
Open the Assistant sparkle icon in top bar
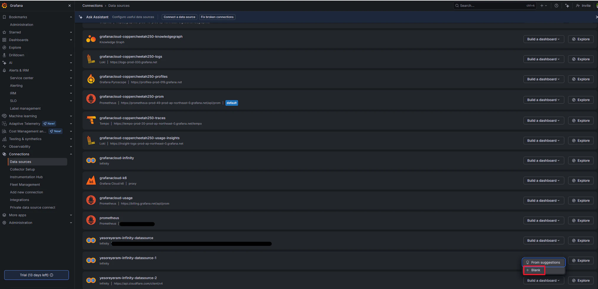[567, 6]
